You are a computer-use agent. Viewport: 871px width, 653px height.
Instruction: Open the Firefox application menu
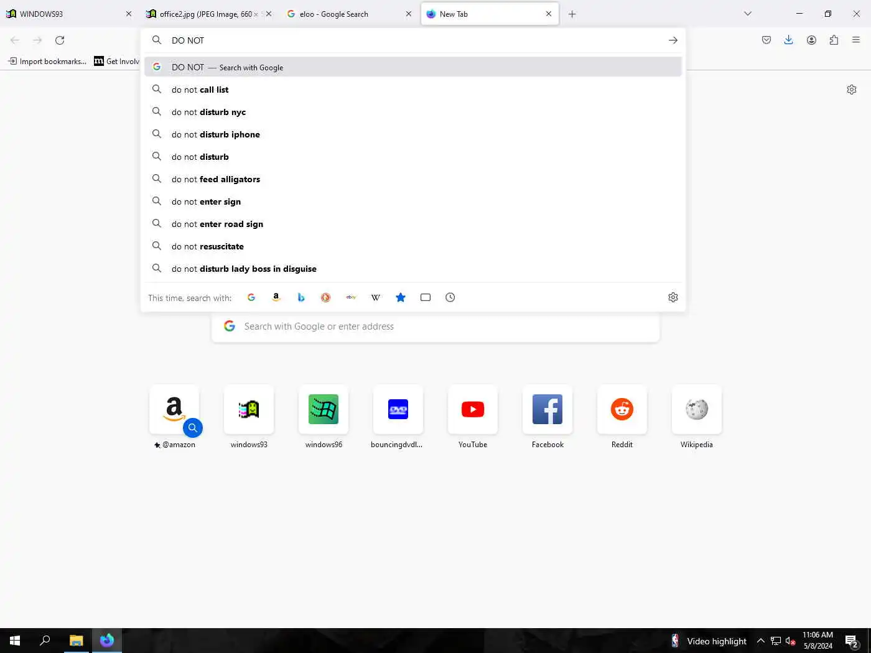coord(856,40)
